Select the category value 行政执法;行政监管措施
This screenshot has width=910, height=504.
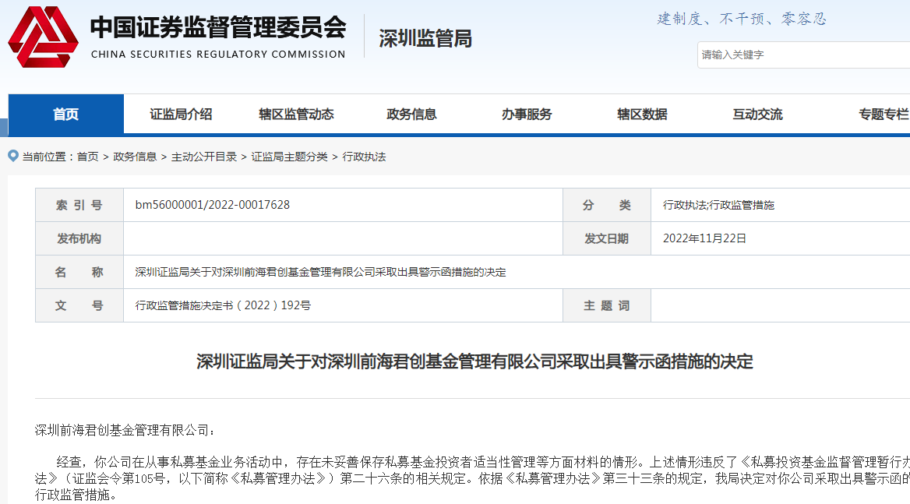[x=718, y=205]
